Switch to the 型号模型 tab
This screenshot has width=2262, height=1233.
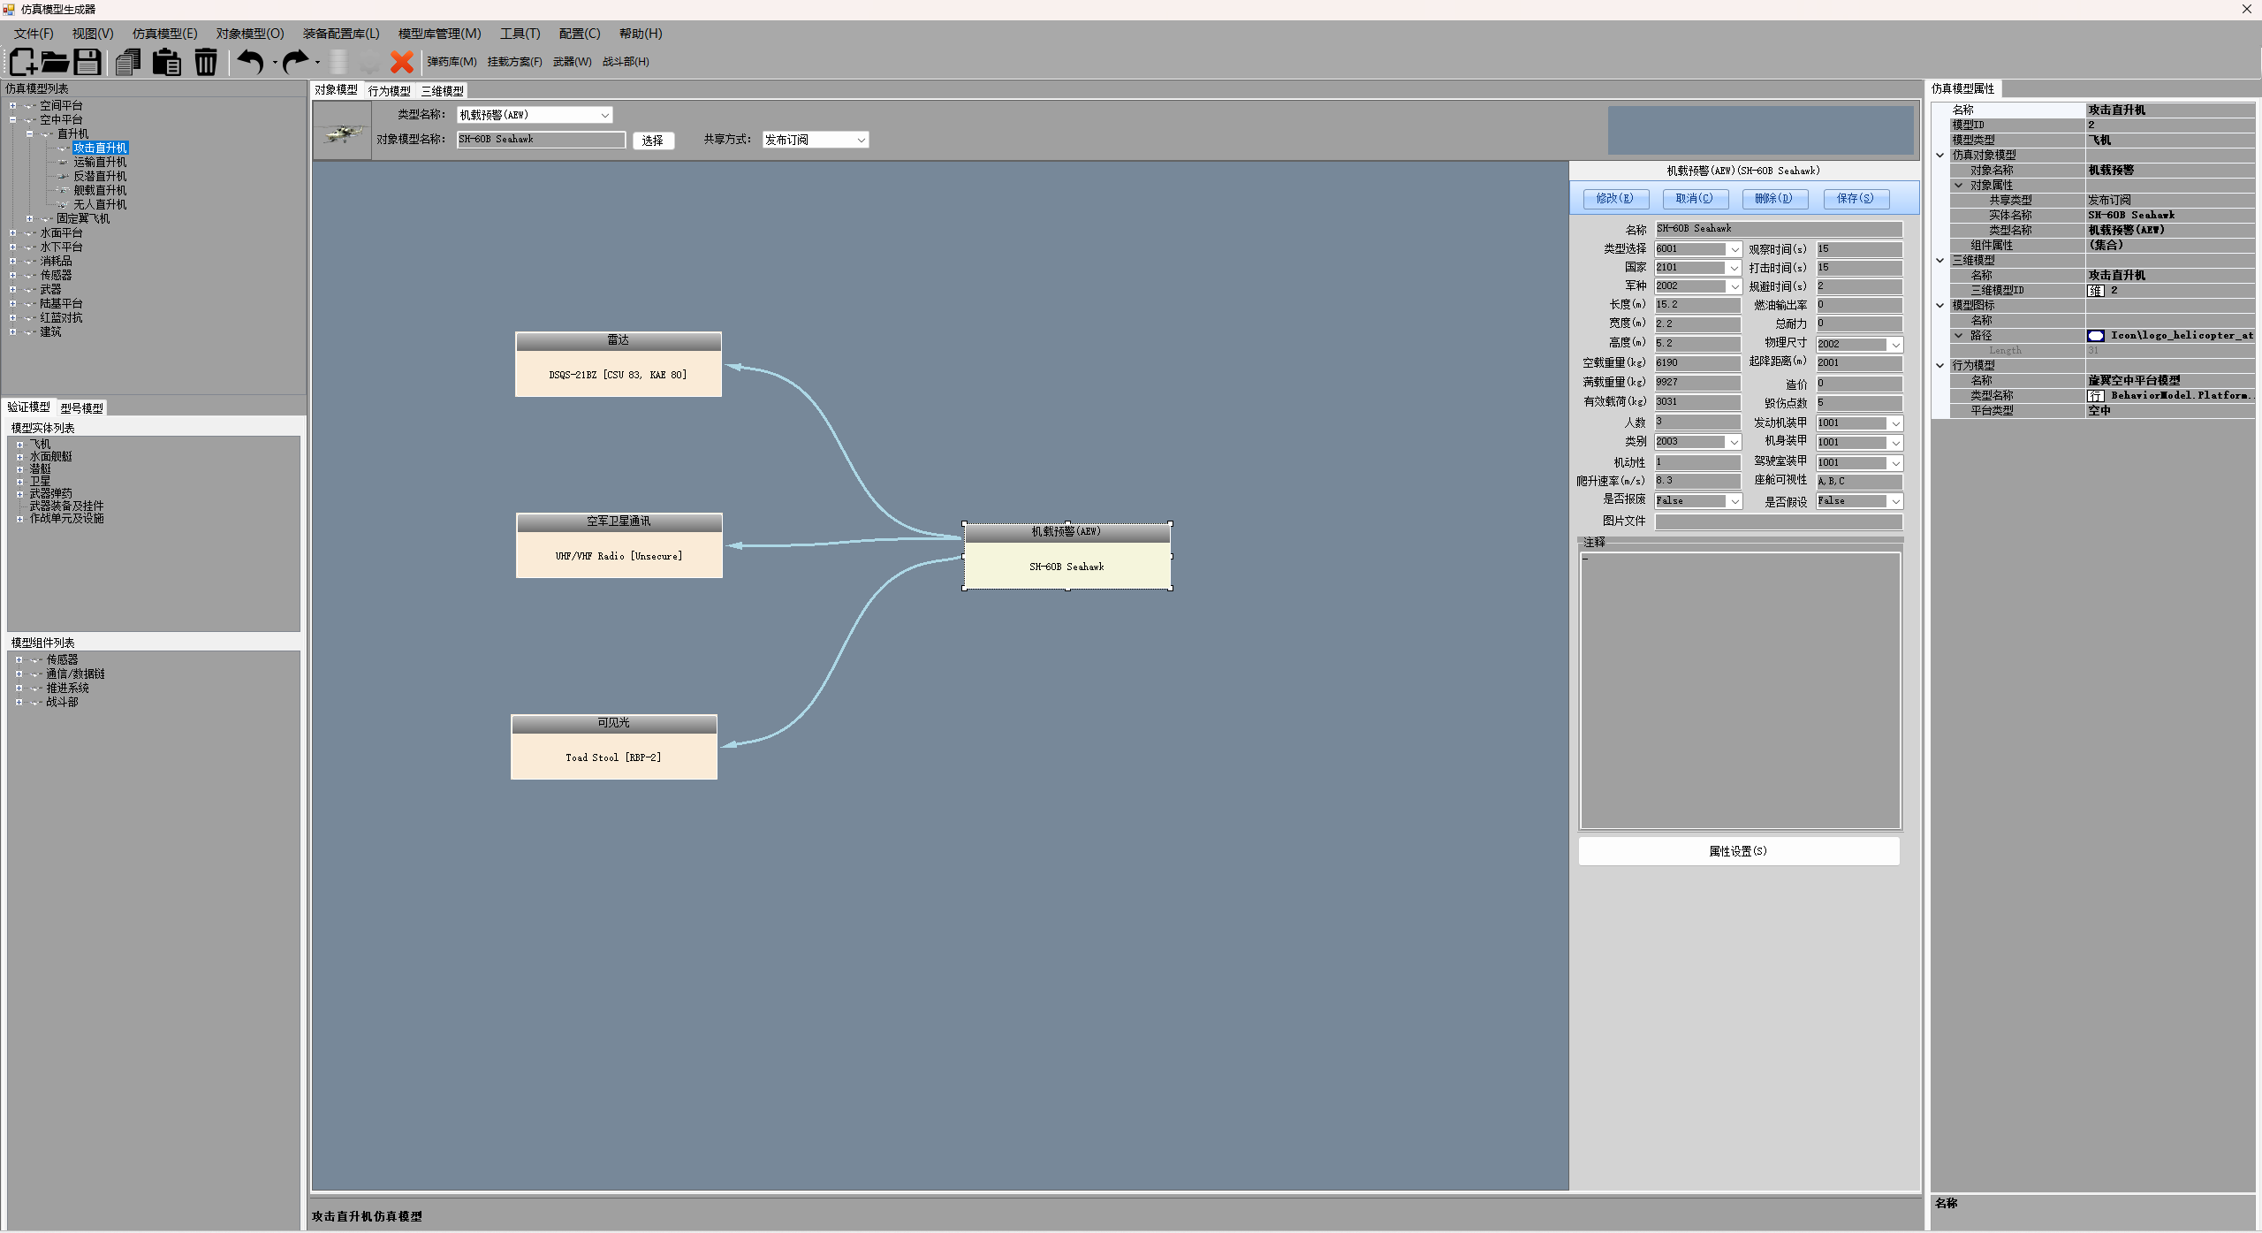(x=82, y=407)
